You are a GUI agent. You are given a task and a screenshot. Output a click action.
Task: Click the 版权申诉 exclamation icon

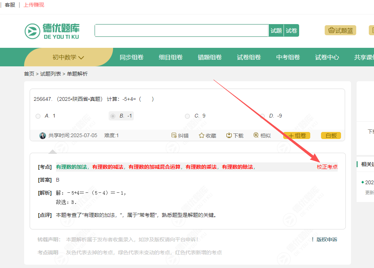point(312,239)
